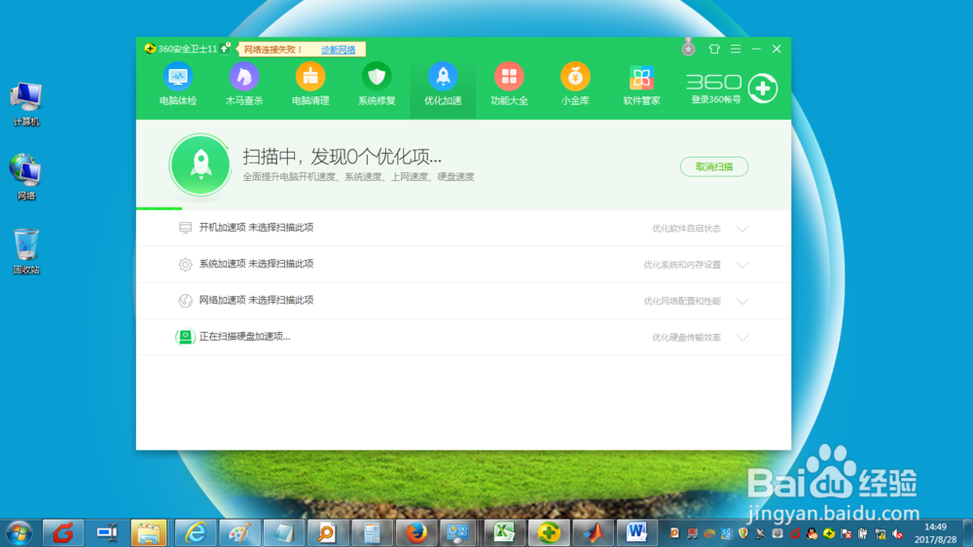The width and height of the screenshot is (973, 547).
Task: Open Internet Explorer from the taskbar
Action: pos(196,532)
